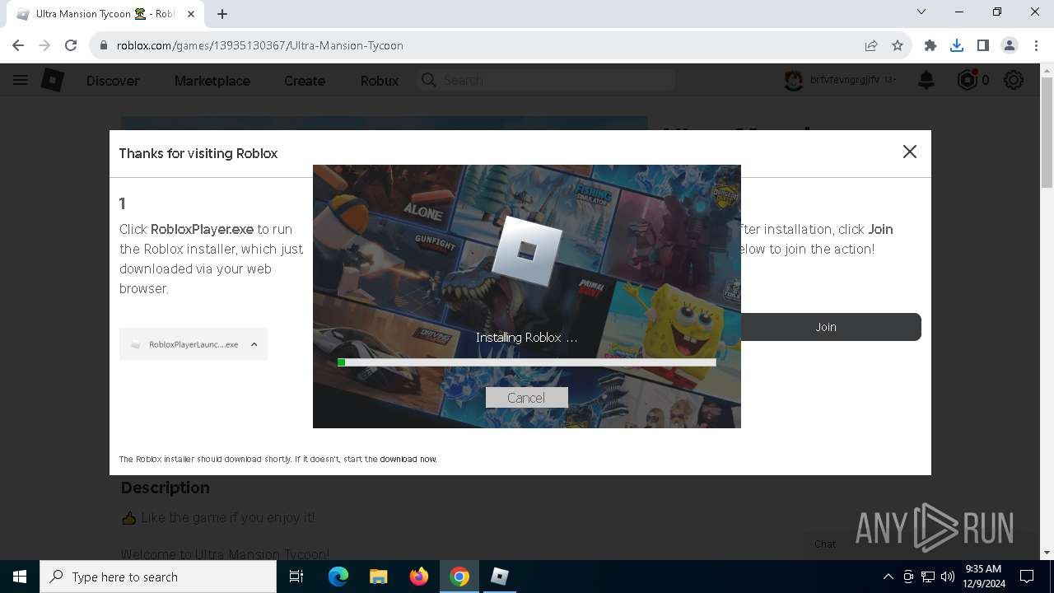The image size is (1054, 593).
Task: Select the Ultra Mansion Tycoon tab
Action: click(105, 14)
